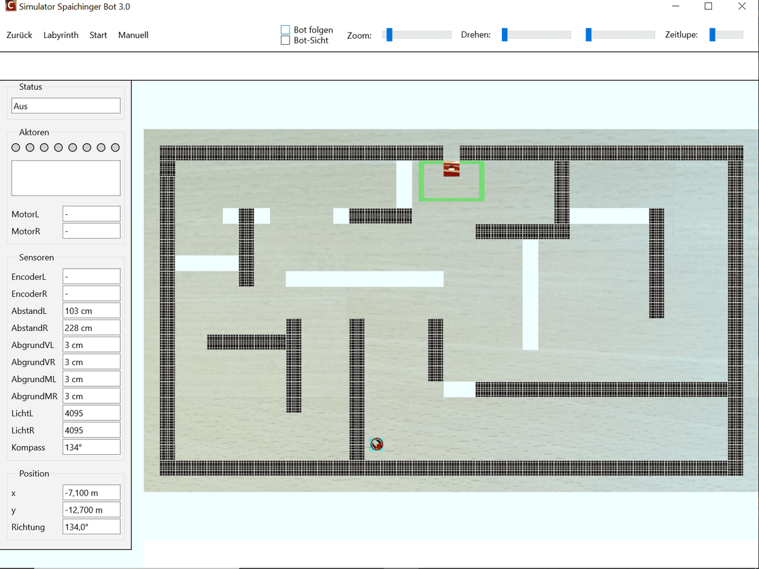Click the last Aktoren LED indicator
759x569 pixels.
pos(115,148)
